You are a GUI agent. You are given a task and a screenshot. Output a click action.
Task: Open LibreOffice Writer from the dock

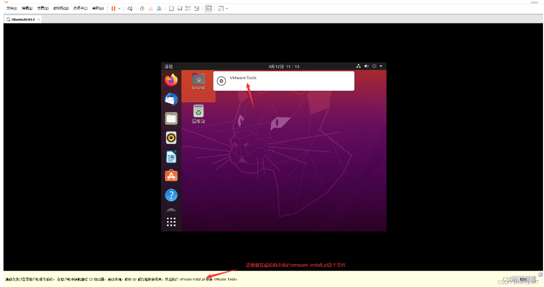(x=171, y=156)
